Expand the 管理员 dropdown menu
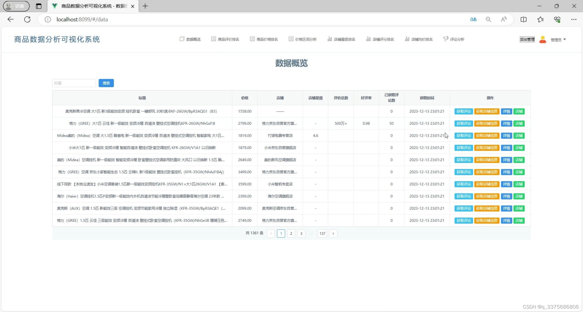583x312 pixels. 558,40
